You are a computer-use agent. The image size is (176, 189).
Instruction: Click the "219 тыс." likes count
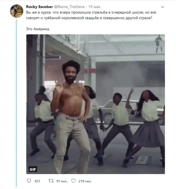[85, 181]
